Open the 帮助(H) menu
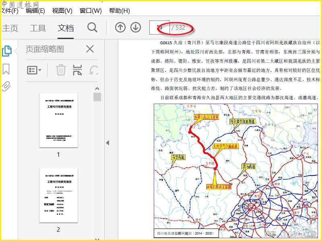 tap(119, 11)
